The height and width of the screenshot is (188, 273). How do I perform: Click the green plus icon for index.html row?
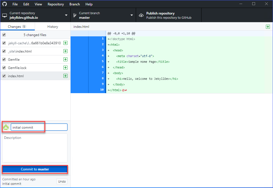(65, 76)
